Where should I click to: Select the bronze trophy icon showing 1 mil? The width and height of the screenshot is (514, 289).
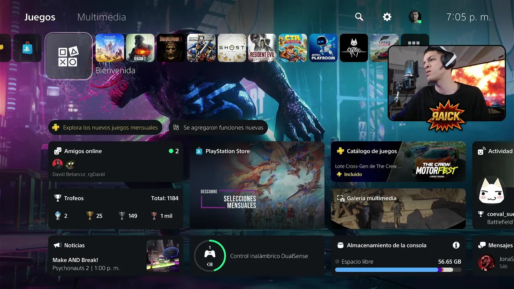coord(154,216)
